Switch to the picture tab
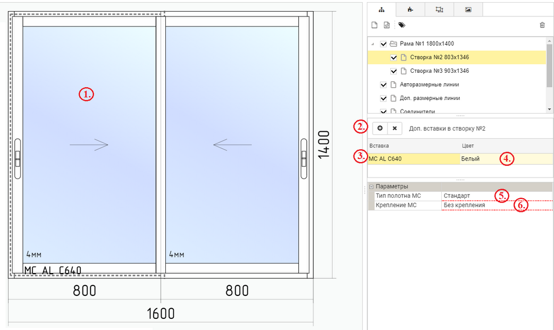This screenshot has height=330, width=554. pyautogui.click(x=468, y=10)
